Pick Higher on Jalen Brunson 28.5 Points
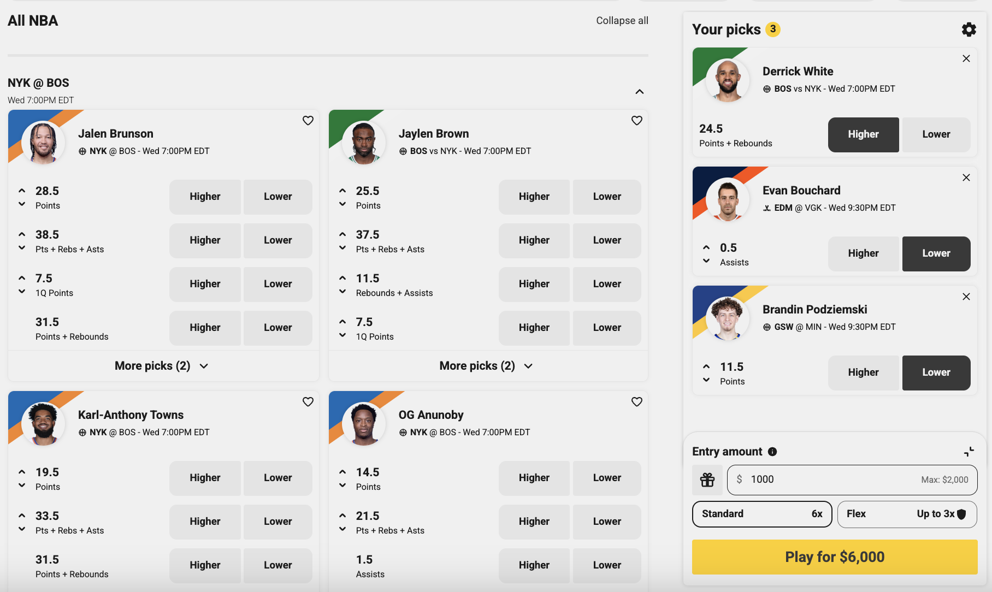 click(205, 197)
